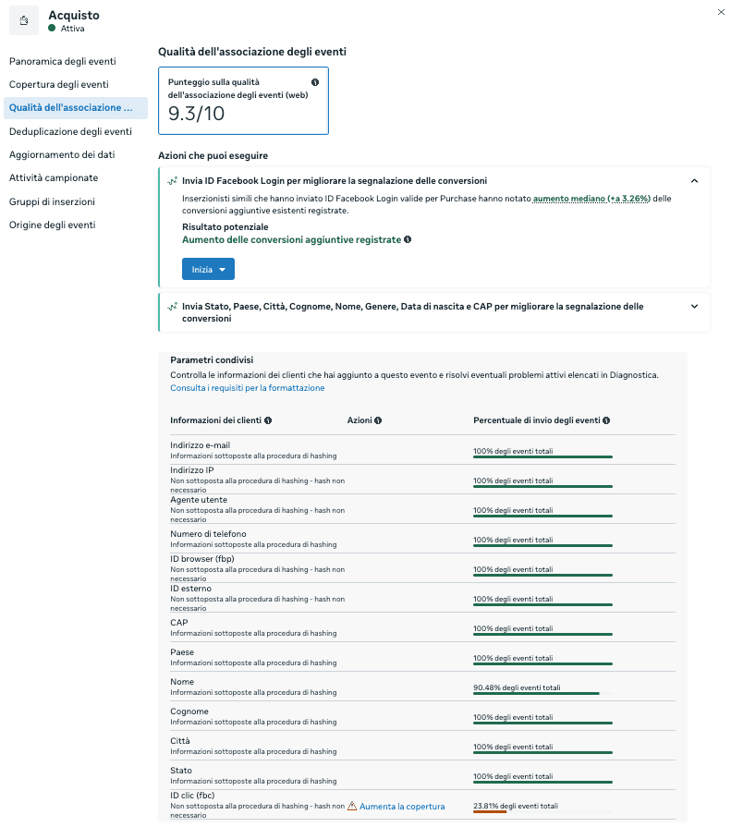Click Aumenta la copertura link

click(402, 807)
